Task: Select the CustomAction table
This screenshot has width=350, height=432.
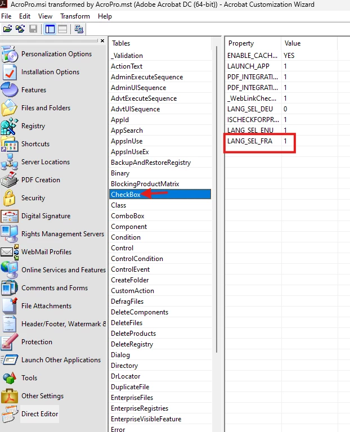Action: (160, 291)
